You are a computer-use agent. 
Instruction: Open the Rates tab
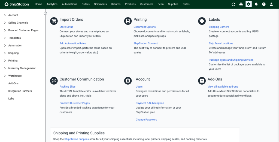coord(186,4)
